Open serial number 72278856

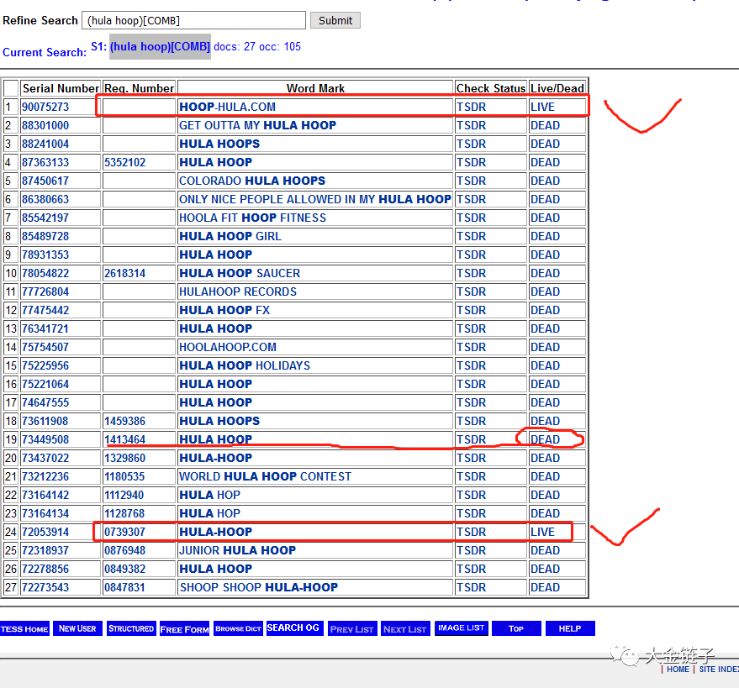(45, 569)
